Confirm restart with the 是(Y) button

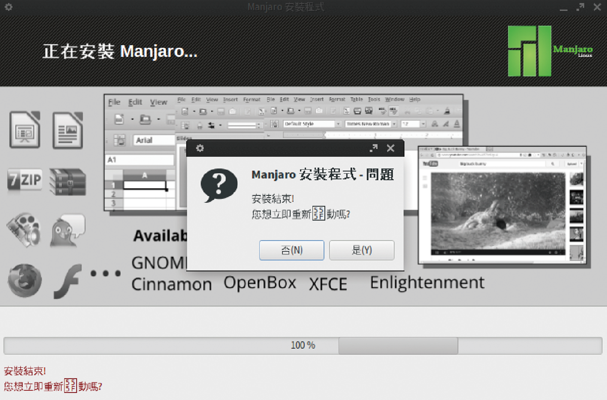362,250
